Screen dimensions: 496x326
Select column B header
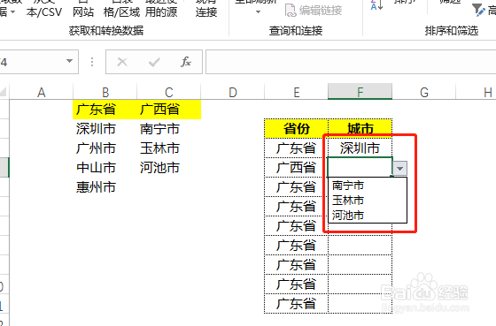click(x=105, y=92)
